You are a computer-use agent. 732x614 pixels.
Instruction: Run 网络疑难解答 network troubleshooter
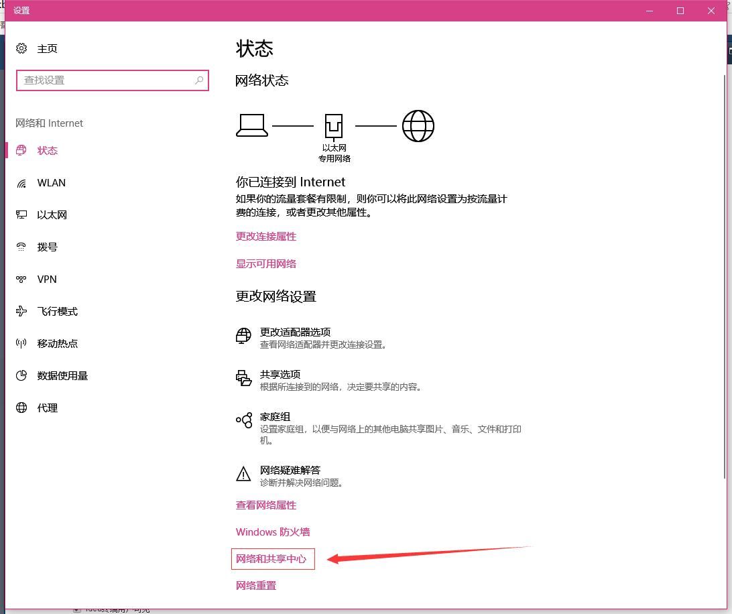tap(290, 471)
